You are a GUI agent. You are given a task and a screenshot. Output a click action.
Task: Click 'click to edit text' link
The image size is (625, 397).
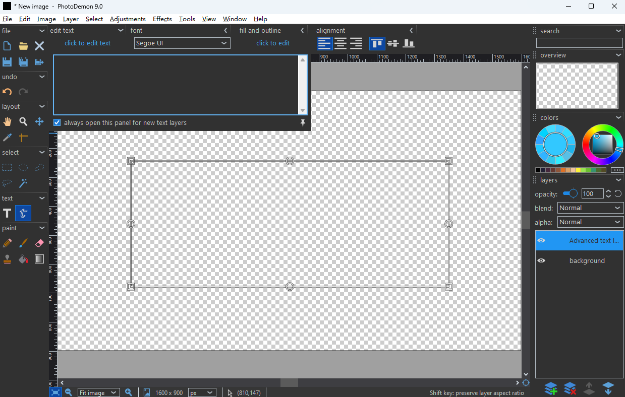(x=87, y=43)
